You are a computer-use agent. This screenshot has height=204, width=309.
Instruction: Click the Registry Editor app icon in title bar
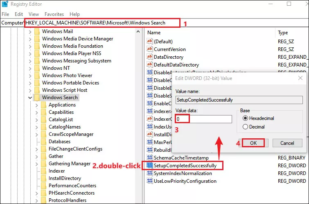coord(5,4)
